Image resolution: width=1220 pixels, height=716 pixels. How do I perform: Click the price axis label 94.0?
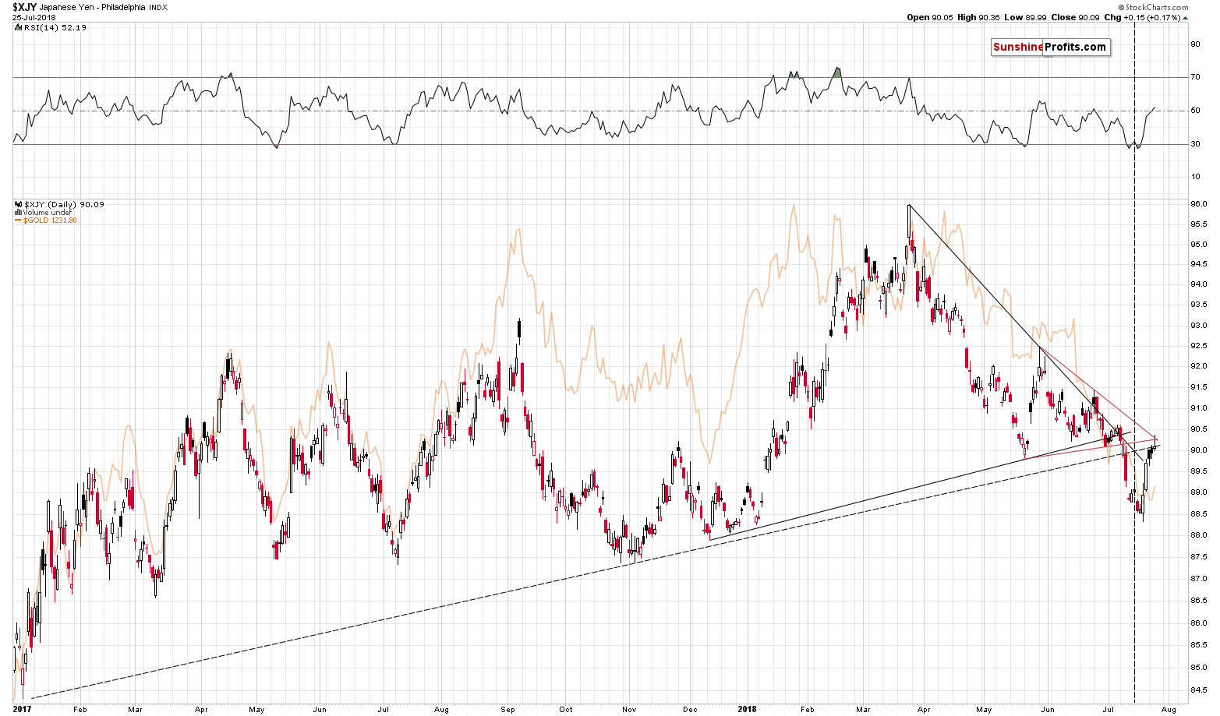click(1198, 285)
